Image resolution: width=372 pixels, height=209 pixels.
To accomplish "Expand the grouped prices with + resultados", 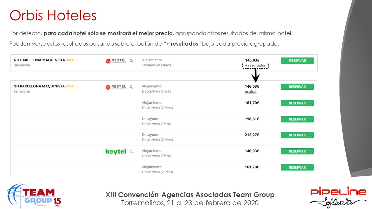I will [255, 66].
